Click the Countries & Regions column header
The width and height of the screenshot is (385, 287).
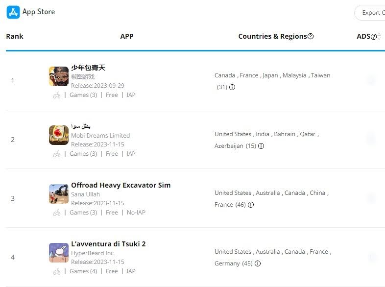tap(272, 36)
